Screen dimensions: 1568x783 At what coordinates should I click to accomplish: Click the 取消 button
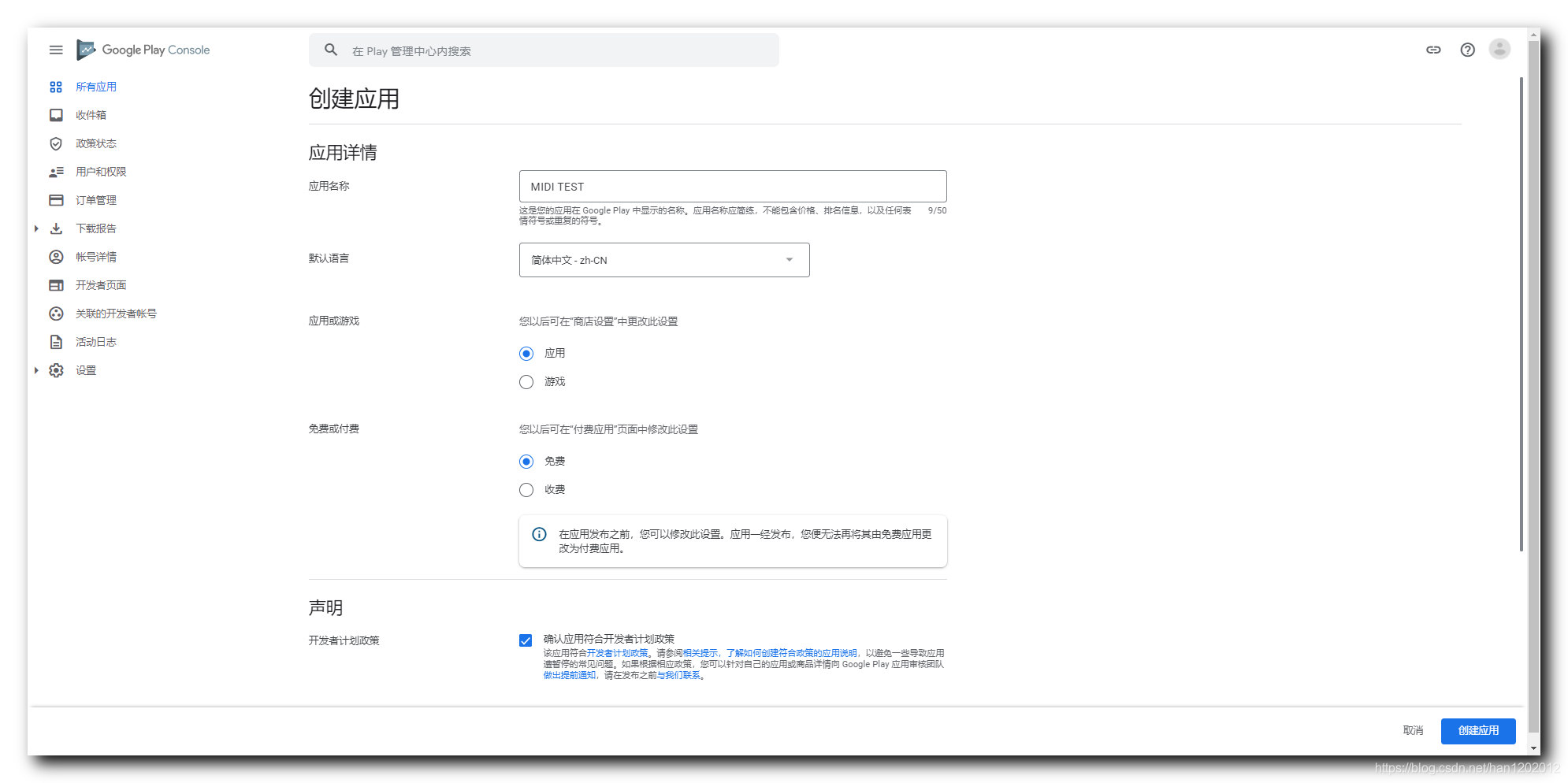tap(1413, 731)
